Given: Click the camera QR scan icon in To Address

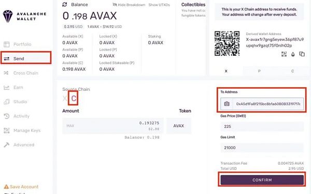Looking at the screenshot, I should tap(227, 104).
